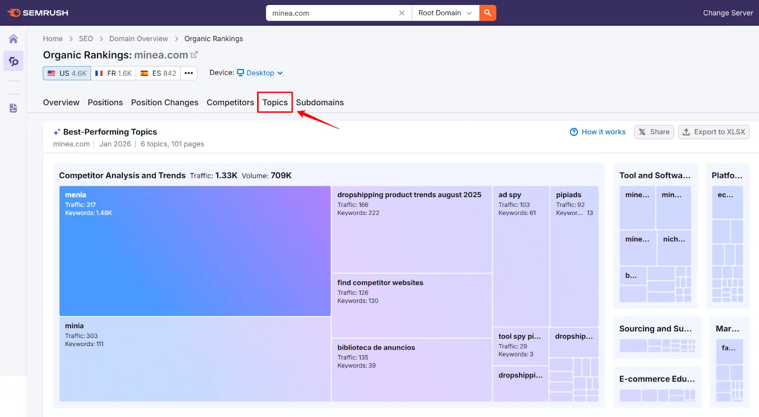This screenshot has height=417, width=759.
Task: Click Change Server link
Action: coord(728,13)
